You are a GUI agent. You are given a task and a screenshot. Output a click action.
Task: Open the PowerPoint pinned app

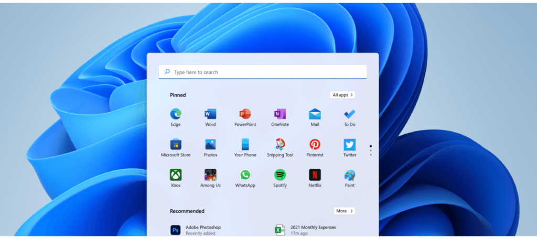245,114
